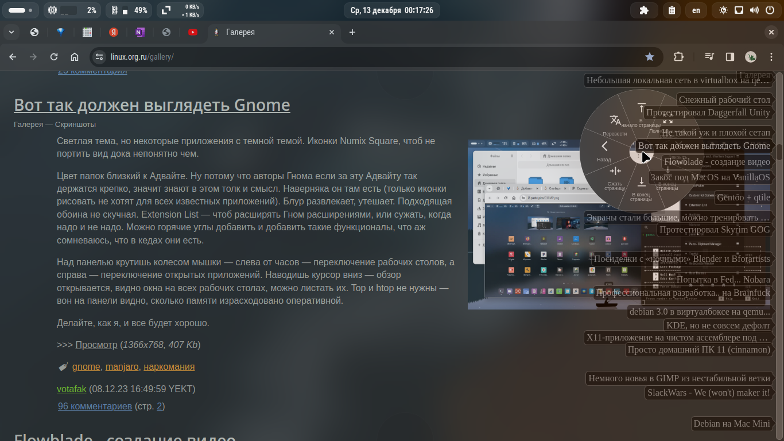Jump to Gentoo + qtile outline label
This screenshot has width=784, height=441.
pyautogui.click(x=743, y=197)
